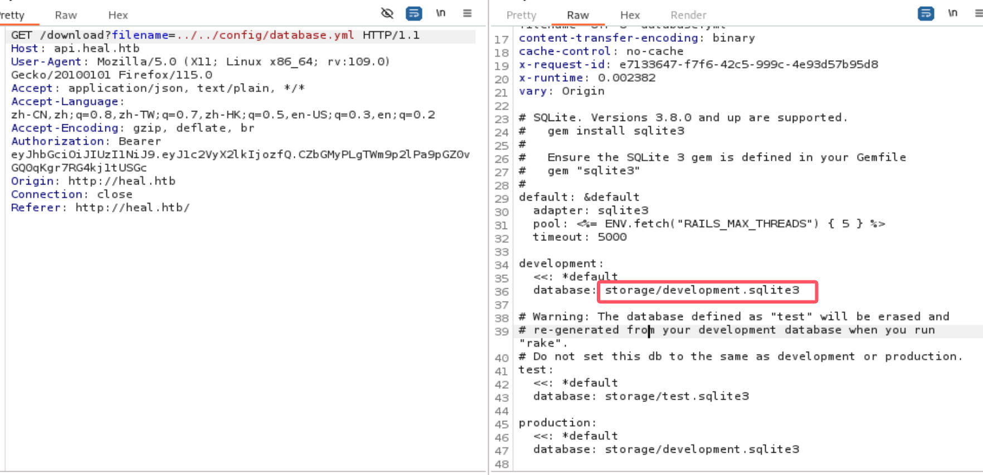Image resolution: width=983 pixels, height=475 pixels.
Task: Click line 47 production database path
Action: [702, 449]
